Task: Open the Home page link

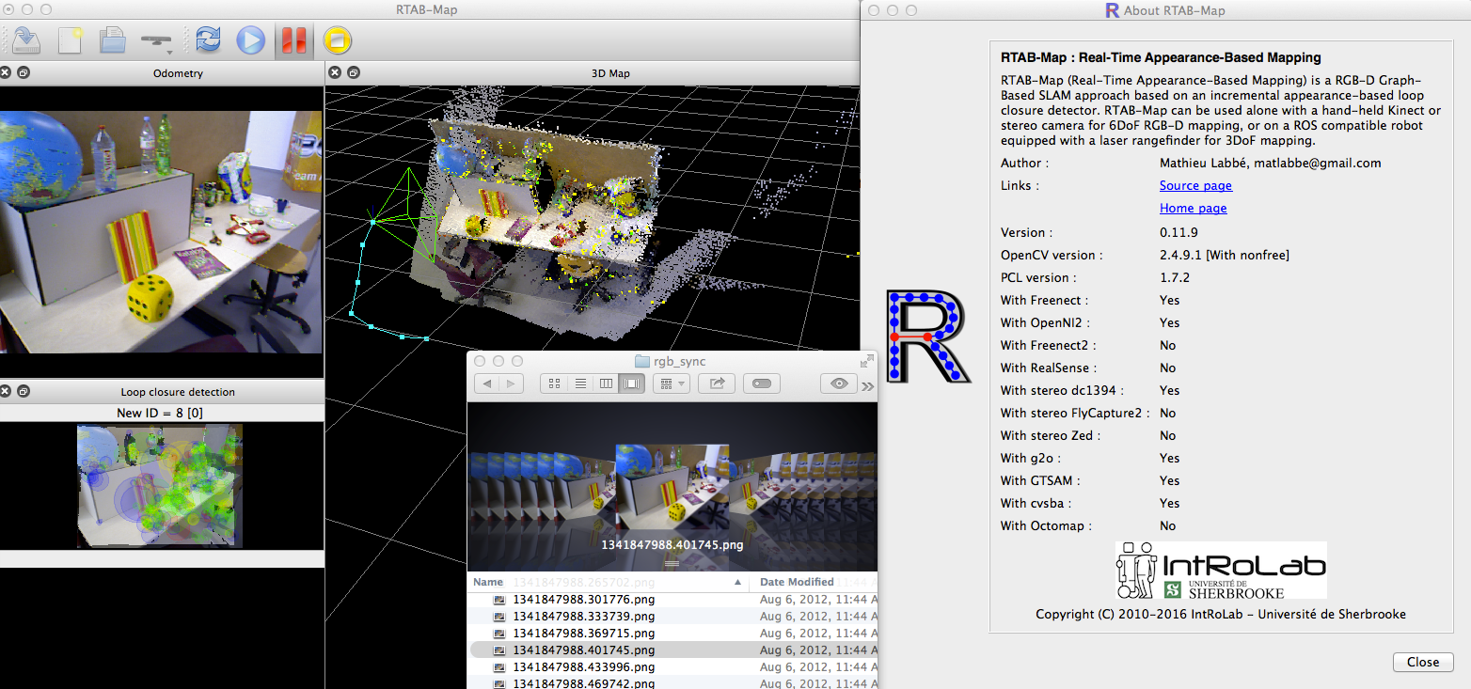Action: point(1193,209)
